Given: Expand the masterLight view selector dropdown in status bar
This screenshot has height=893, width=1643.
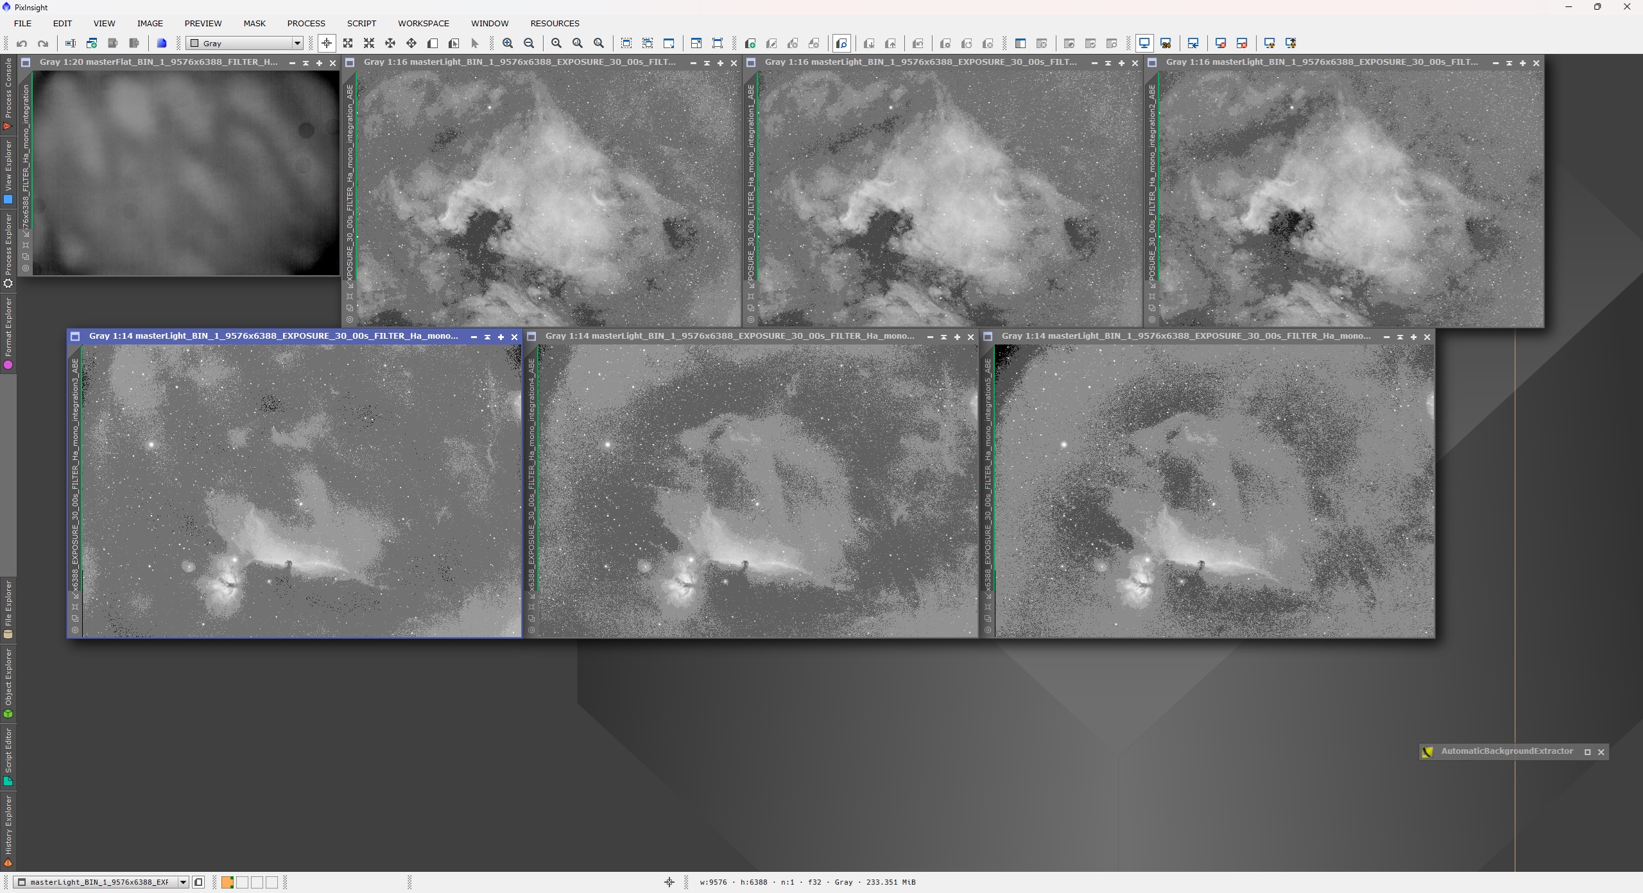Looking at the screenshot, I should [x=183, y=882].
